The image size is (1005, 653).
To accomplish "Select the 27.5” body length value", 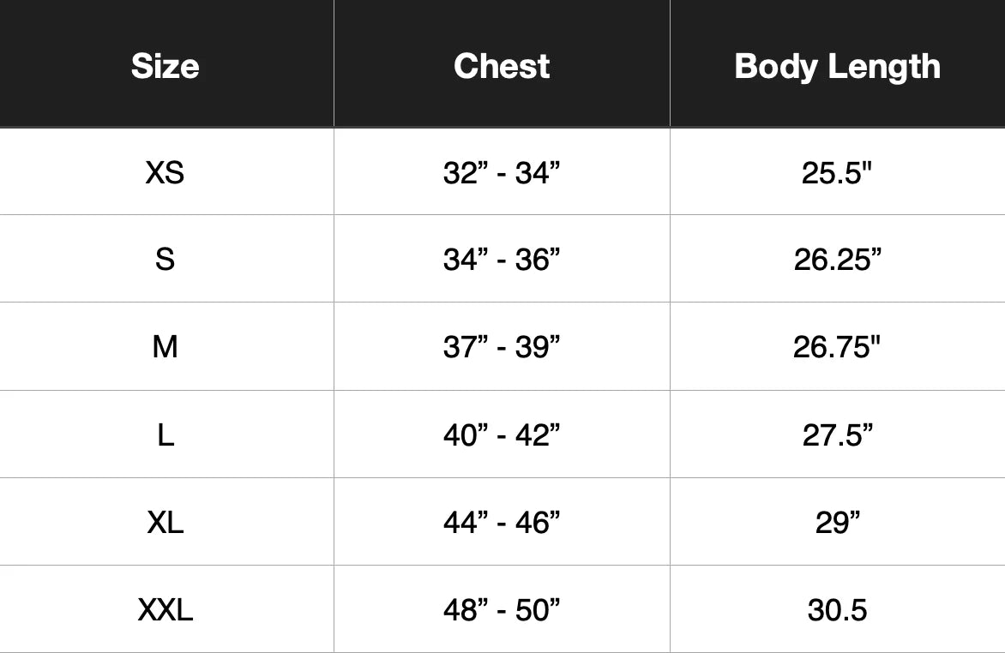I will click(x=837, y=435).
